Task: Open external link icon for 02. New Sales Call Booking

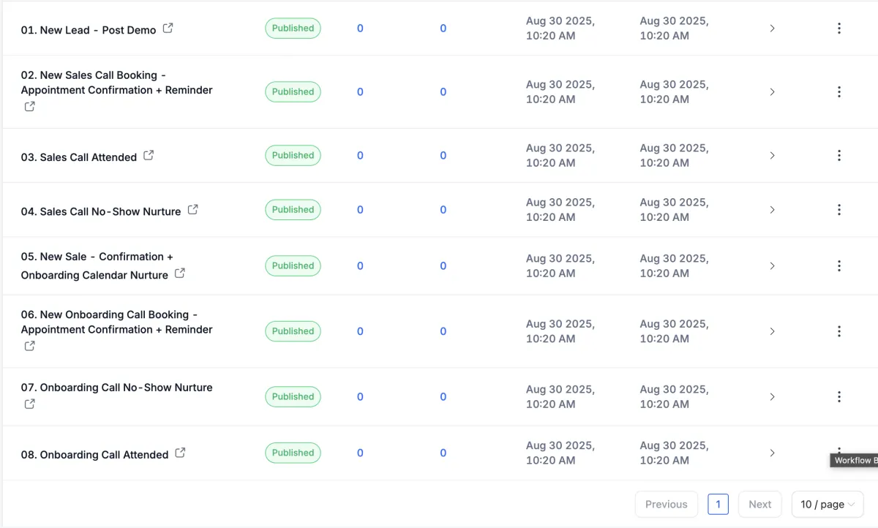Action: click(x=29, y=107)
